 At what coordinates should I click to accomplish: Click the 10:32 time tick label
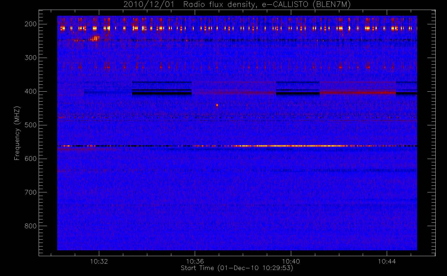pyautogui.click(x=99, y=261)
